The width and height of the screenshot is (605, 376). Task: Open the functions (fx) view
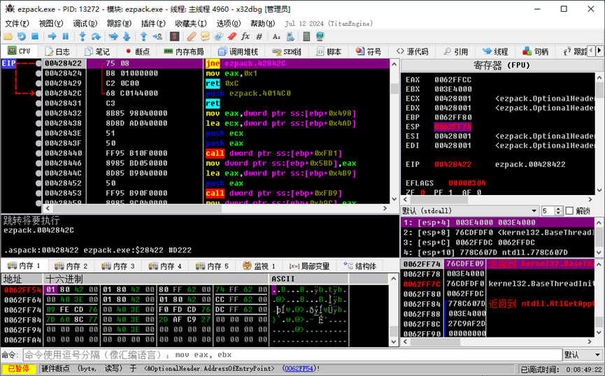point(245,36)
